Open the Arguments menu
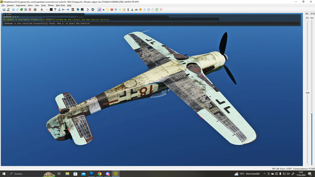 coord(21,5)
